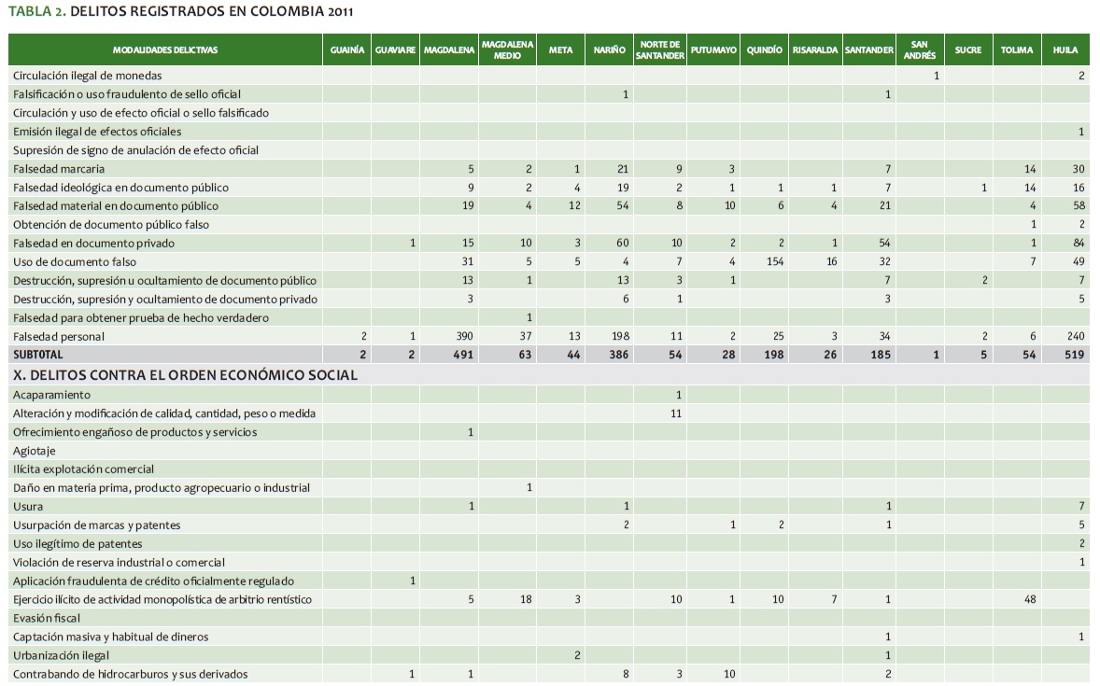The height and width of the screenshot is (686, 1100).
Task: Select the NORTE DE SANTANDER column header
Action: (660, 49)
